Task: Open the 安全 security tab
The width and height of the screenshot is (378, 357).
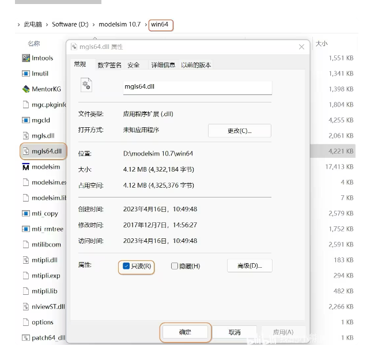Action: coord(134,65)
